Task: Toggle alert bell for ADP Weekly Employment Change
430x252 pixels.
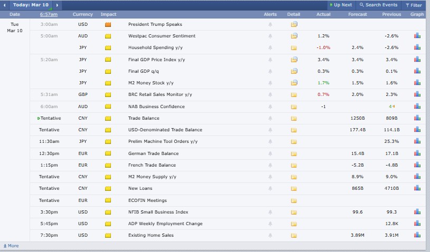Action: tap(270, 224)
